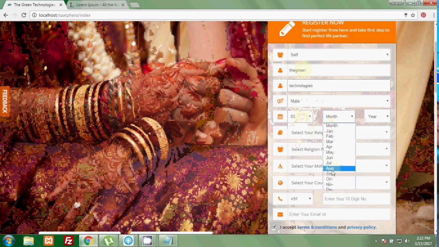Click the Chrome icon in taskbar
Viewport: 439px width, 247px height.
(x=88, y=241)
